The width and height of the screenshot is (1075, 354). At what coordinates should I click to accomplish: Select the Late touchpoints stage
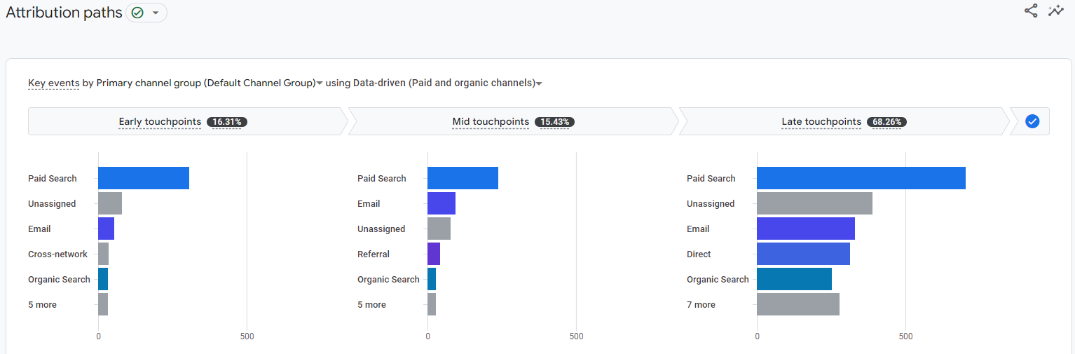pyautogui.click(x=844, y=121)
